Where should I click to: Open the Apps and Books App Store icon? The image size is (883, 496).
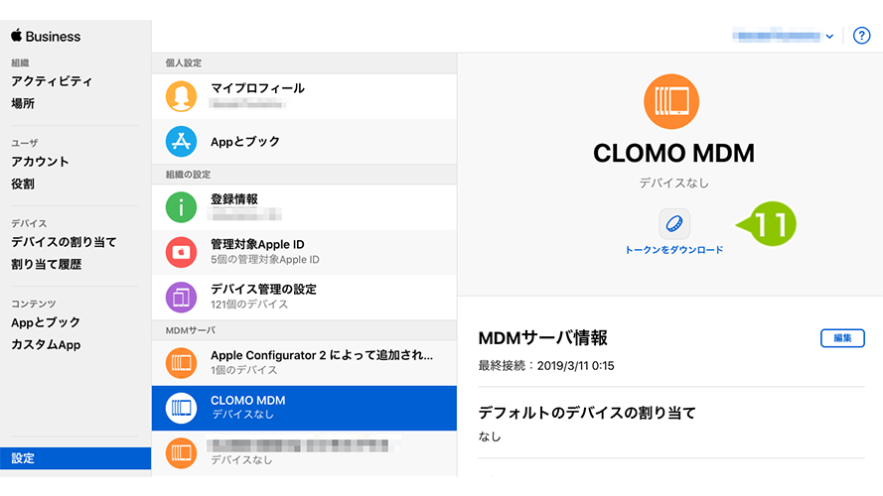click(x=181, y=141)
